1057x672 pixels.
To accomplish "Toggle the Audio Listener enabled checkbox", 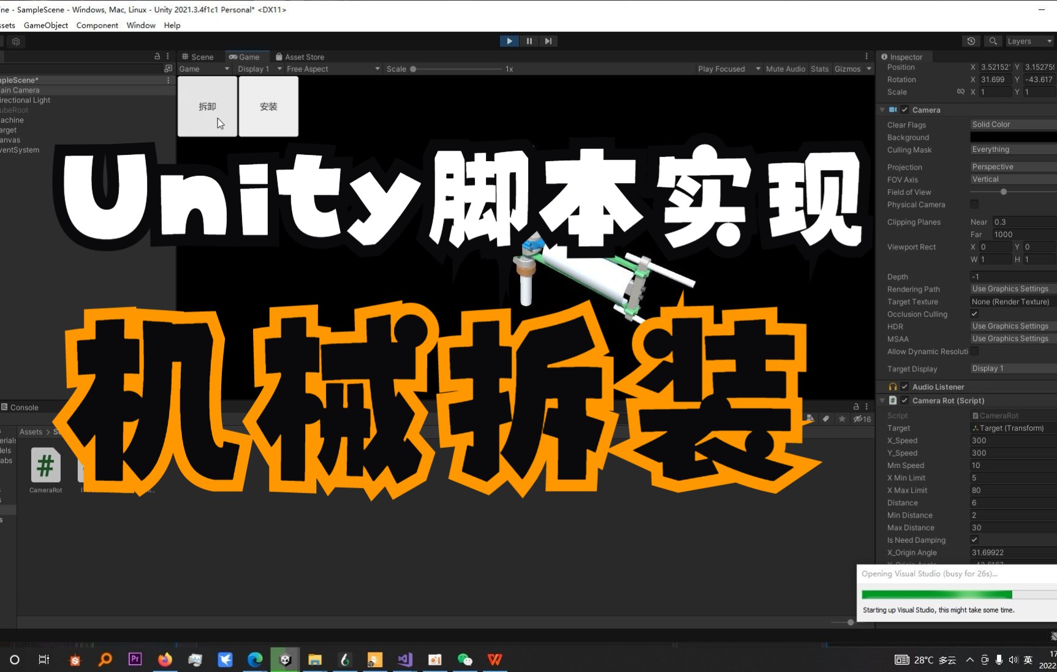I will (x=904, y=387).
